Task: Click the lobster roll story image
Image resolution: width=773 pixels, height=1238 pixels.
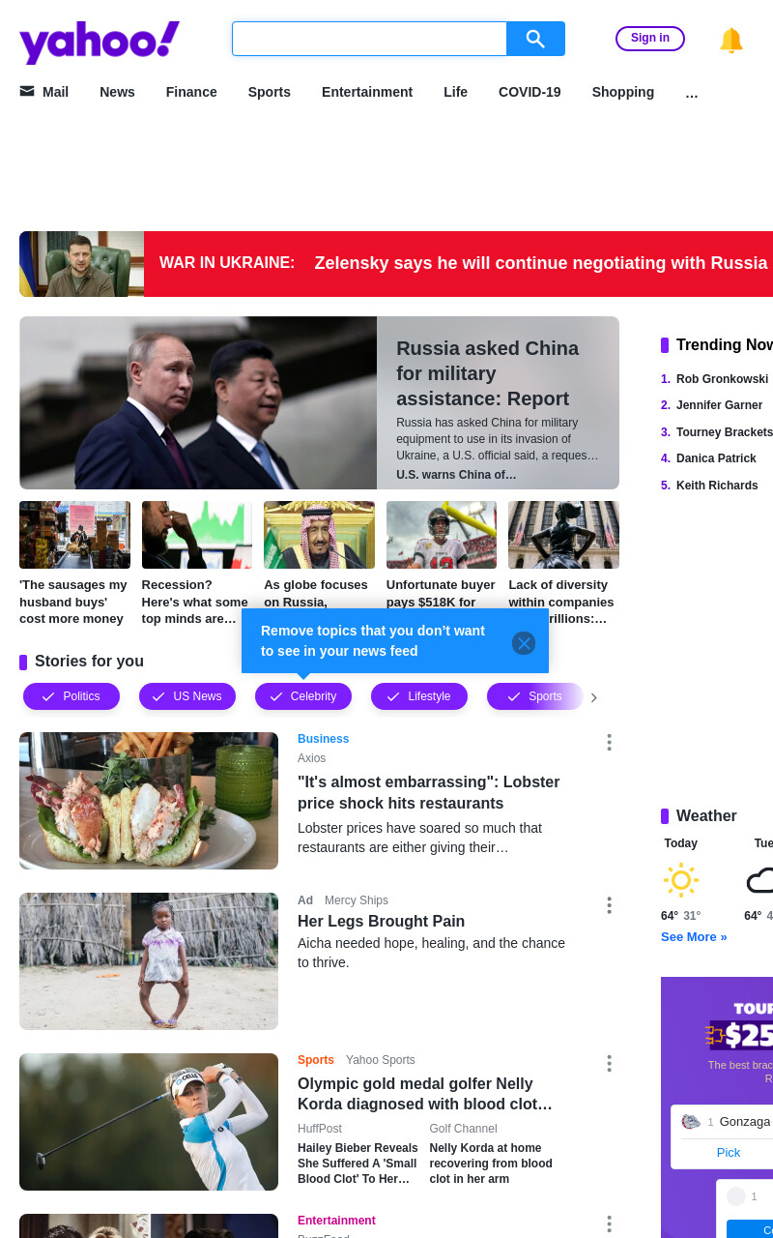Action: 149,801
